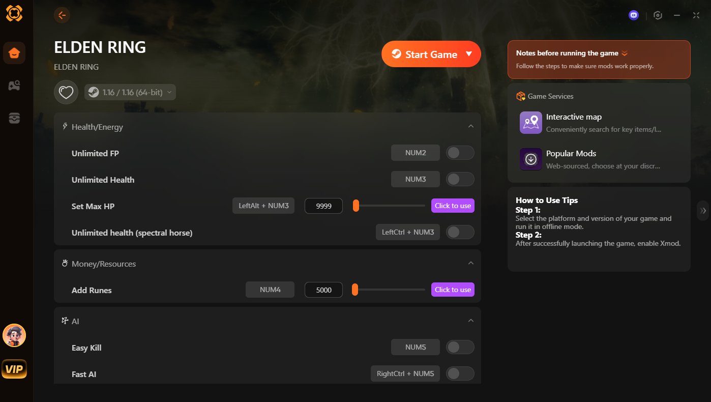Click the VIP badge
711x402 pixels.
(14, 369)
